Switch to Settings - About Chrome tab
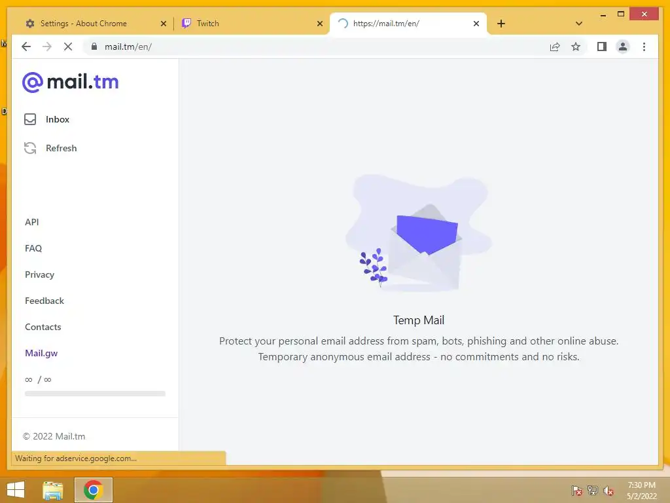 click(94, 24)
